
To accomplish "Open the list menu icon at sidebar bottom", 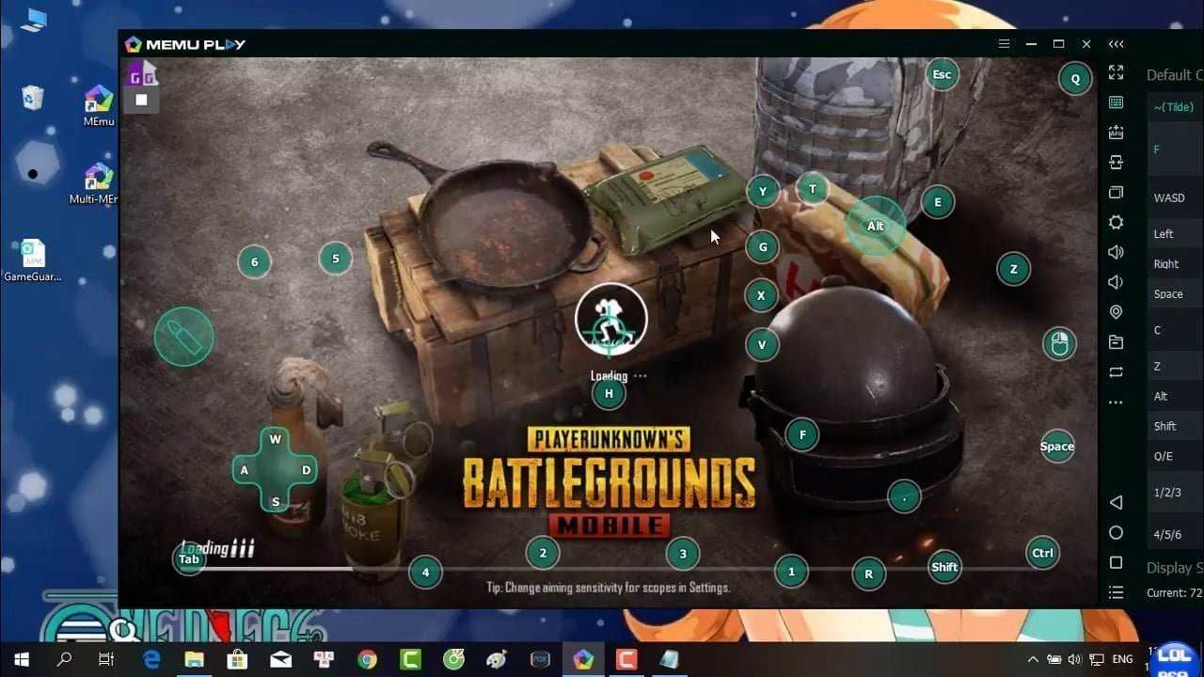I will click(x=1116, y=592).
